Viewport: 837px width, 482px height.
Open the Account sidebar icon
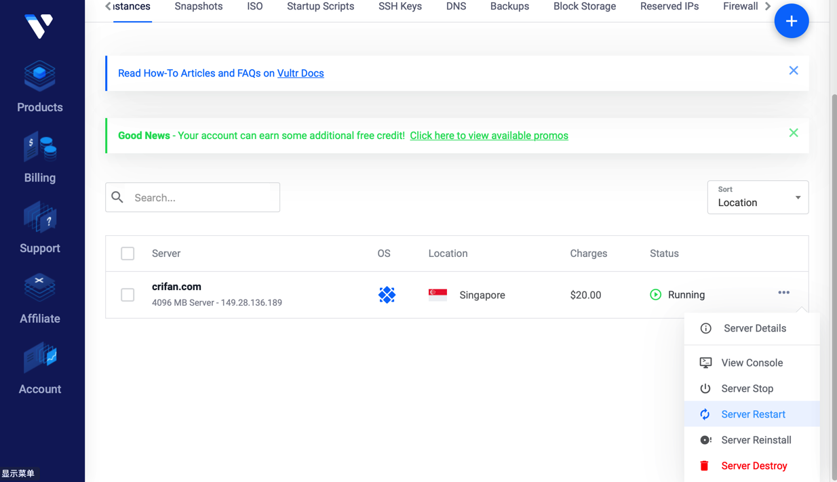click(x=40, y=358)
